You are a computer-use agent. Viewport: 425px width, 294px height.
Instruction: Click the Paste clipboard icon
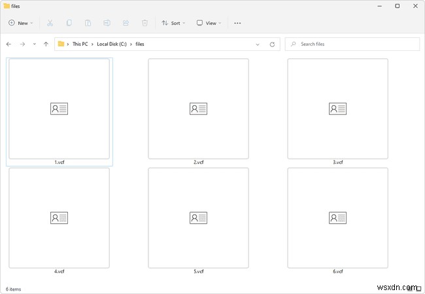click(x=88, y=23)
